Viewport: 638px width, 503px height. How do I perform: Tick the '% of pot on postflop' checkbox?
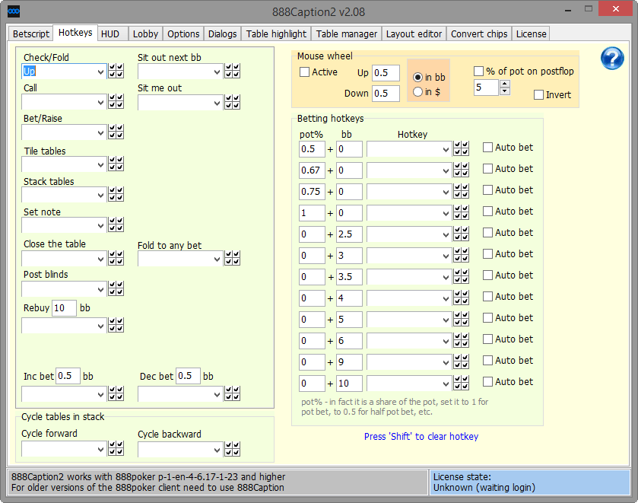(478, 72)
